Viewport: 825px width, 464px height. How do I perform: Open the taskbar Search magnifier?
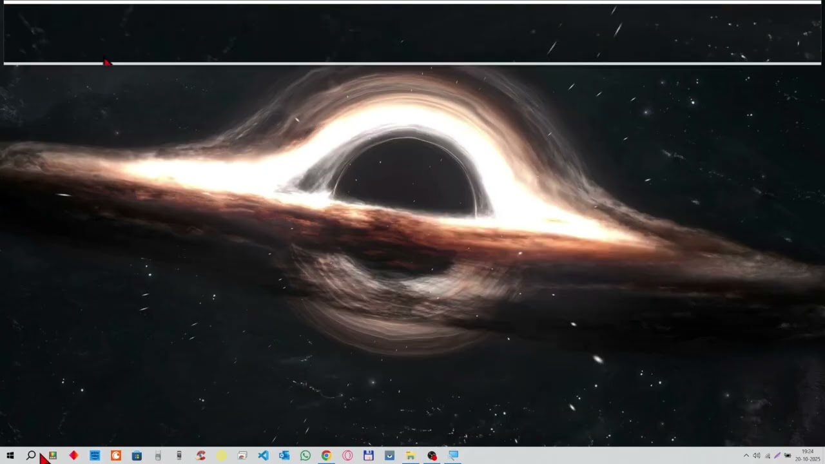(31, 456)
